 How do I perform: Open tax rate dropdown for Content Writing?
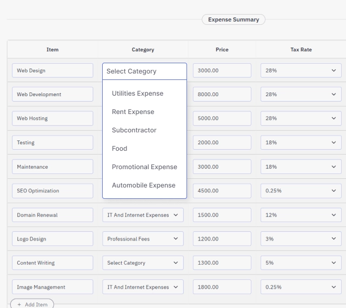pyautogui.click(x=301, y=263)
